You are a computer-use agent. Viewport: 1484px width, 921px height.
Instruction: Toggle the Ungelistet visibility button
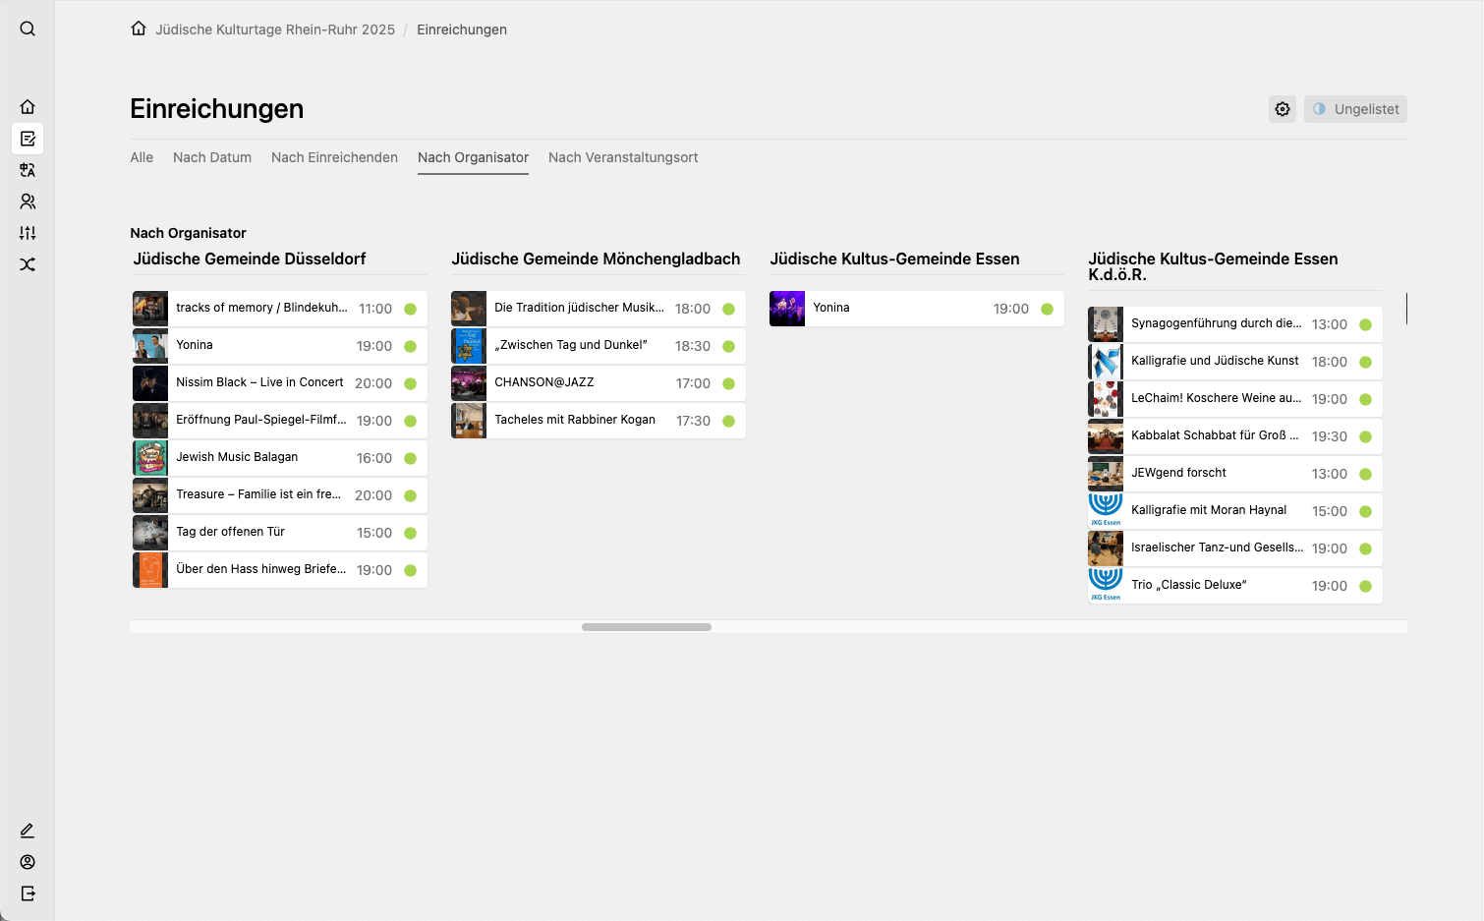pyautogui.click(x=1355, y=109)
